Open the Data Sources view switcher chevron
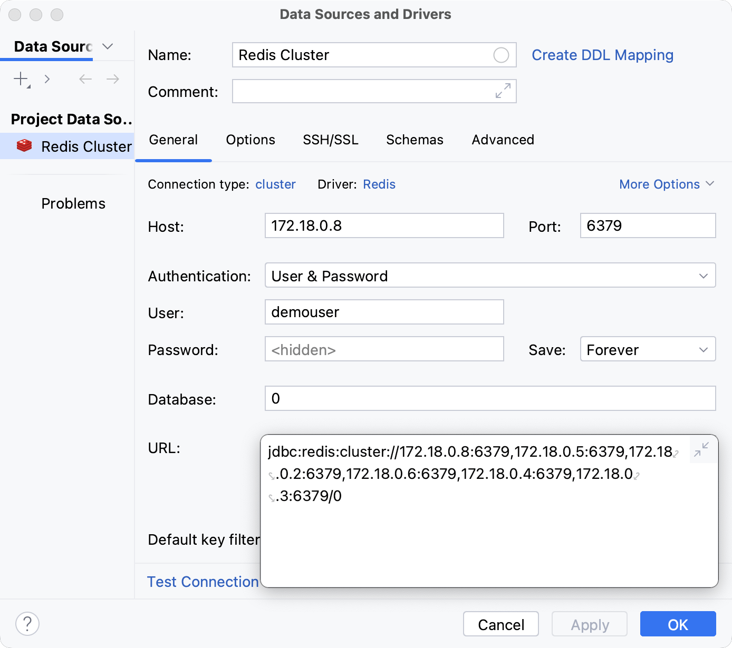Viewport: 732px width, 648px height. [x=108, y=46]
